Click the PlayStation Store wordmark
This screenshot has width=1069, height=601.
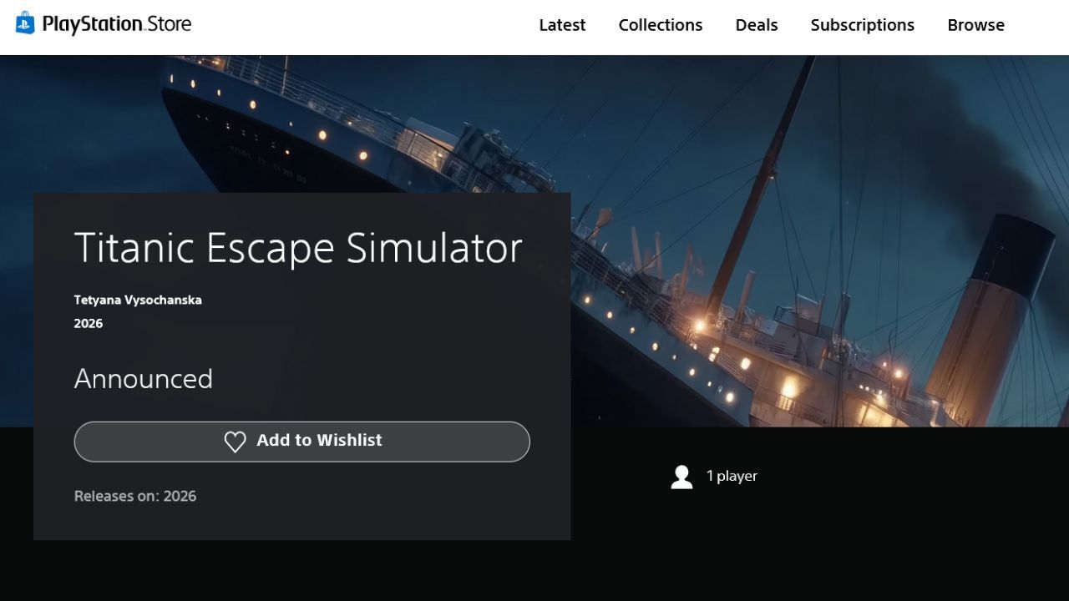[x=117, y=24]
